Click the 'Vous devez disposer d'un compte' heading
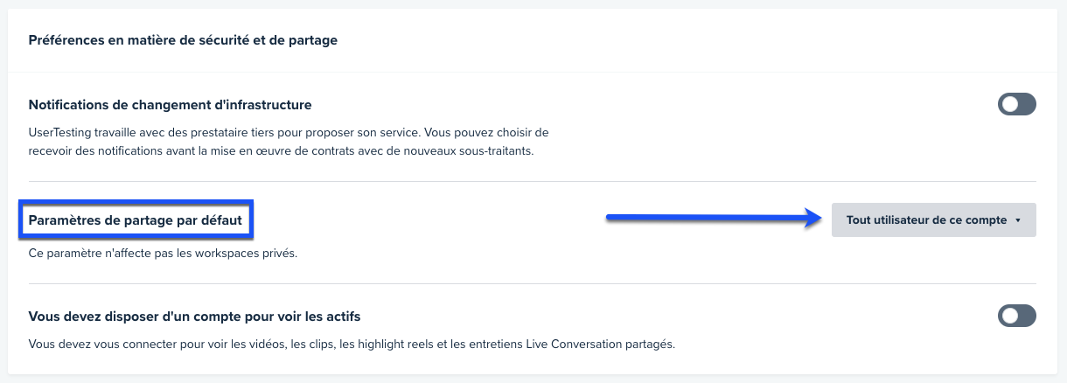Screen dimensions: 1067x383 194,316
